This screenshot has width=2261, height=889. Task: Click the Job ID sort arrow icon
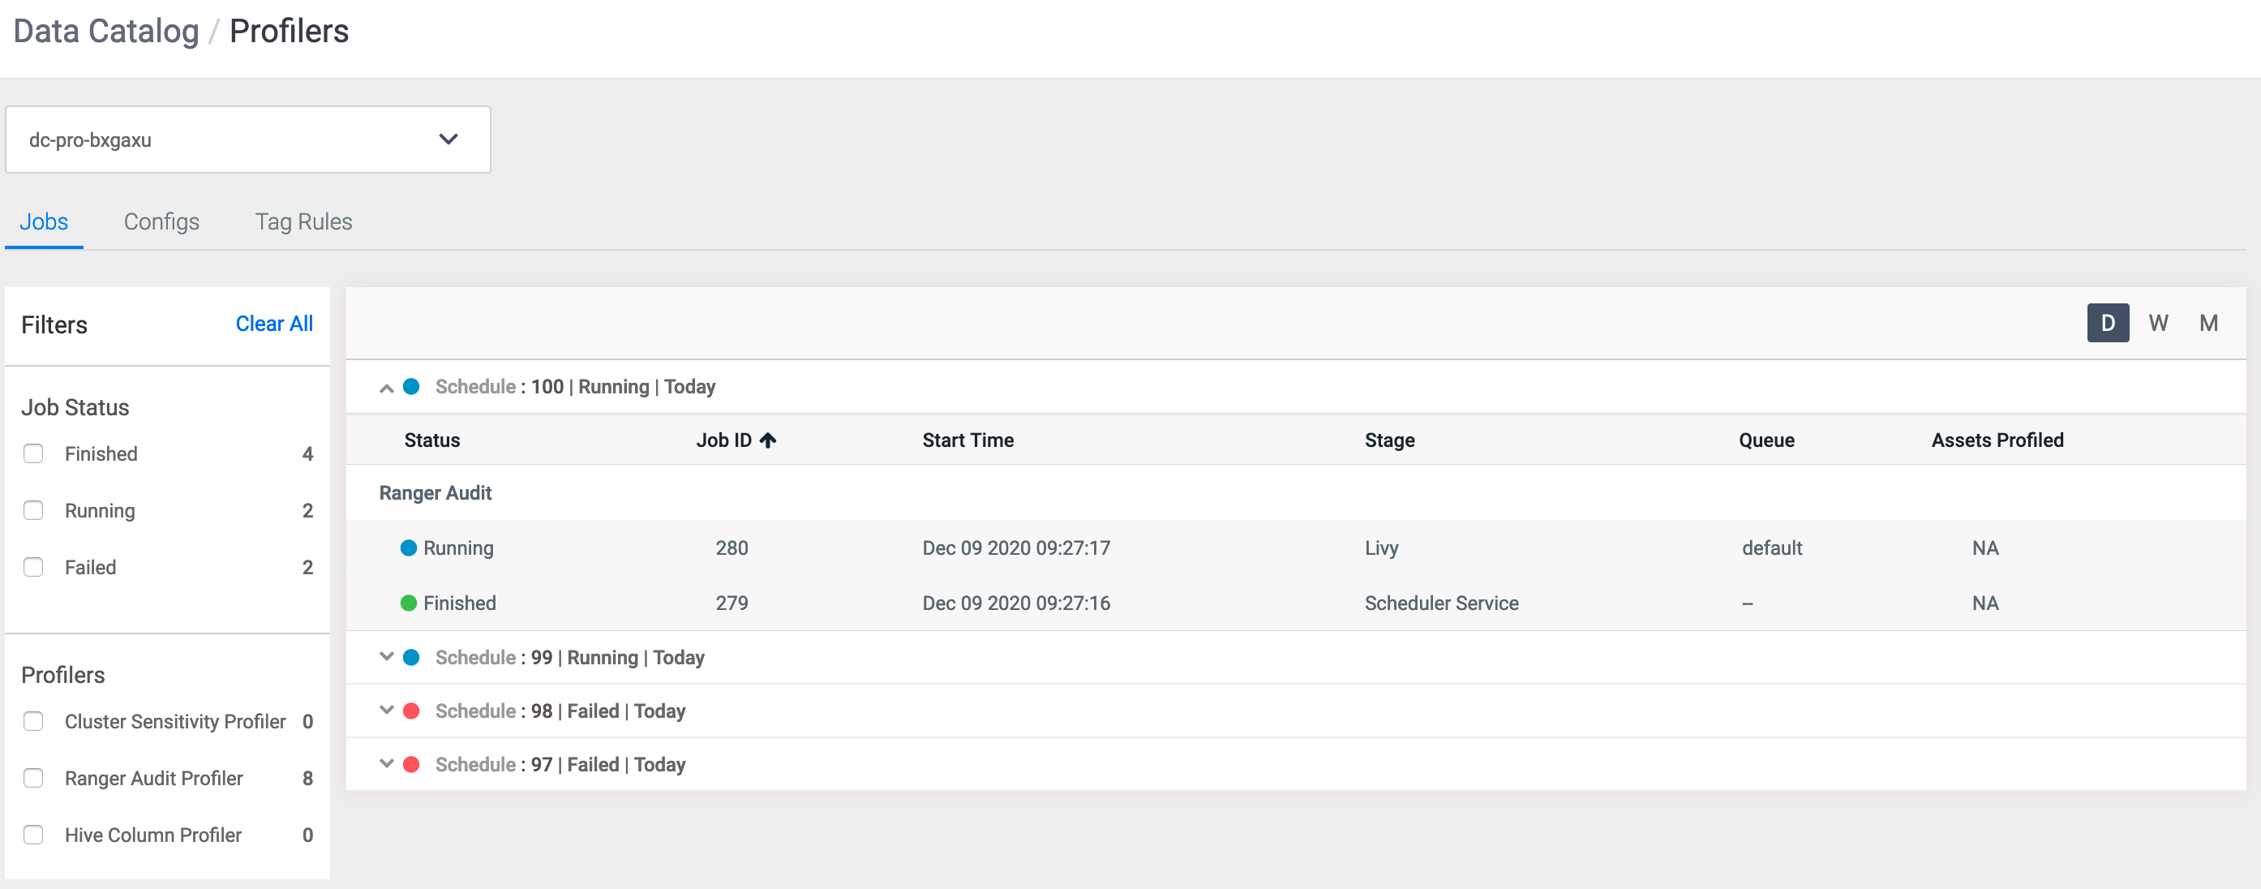point(768,440)
